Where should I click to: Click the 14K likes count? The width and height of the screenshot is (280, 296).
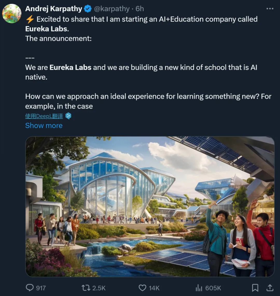(154, 288)
